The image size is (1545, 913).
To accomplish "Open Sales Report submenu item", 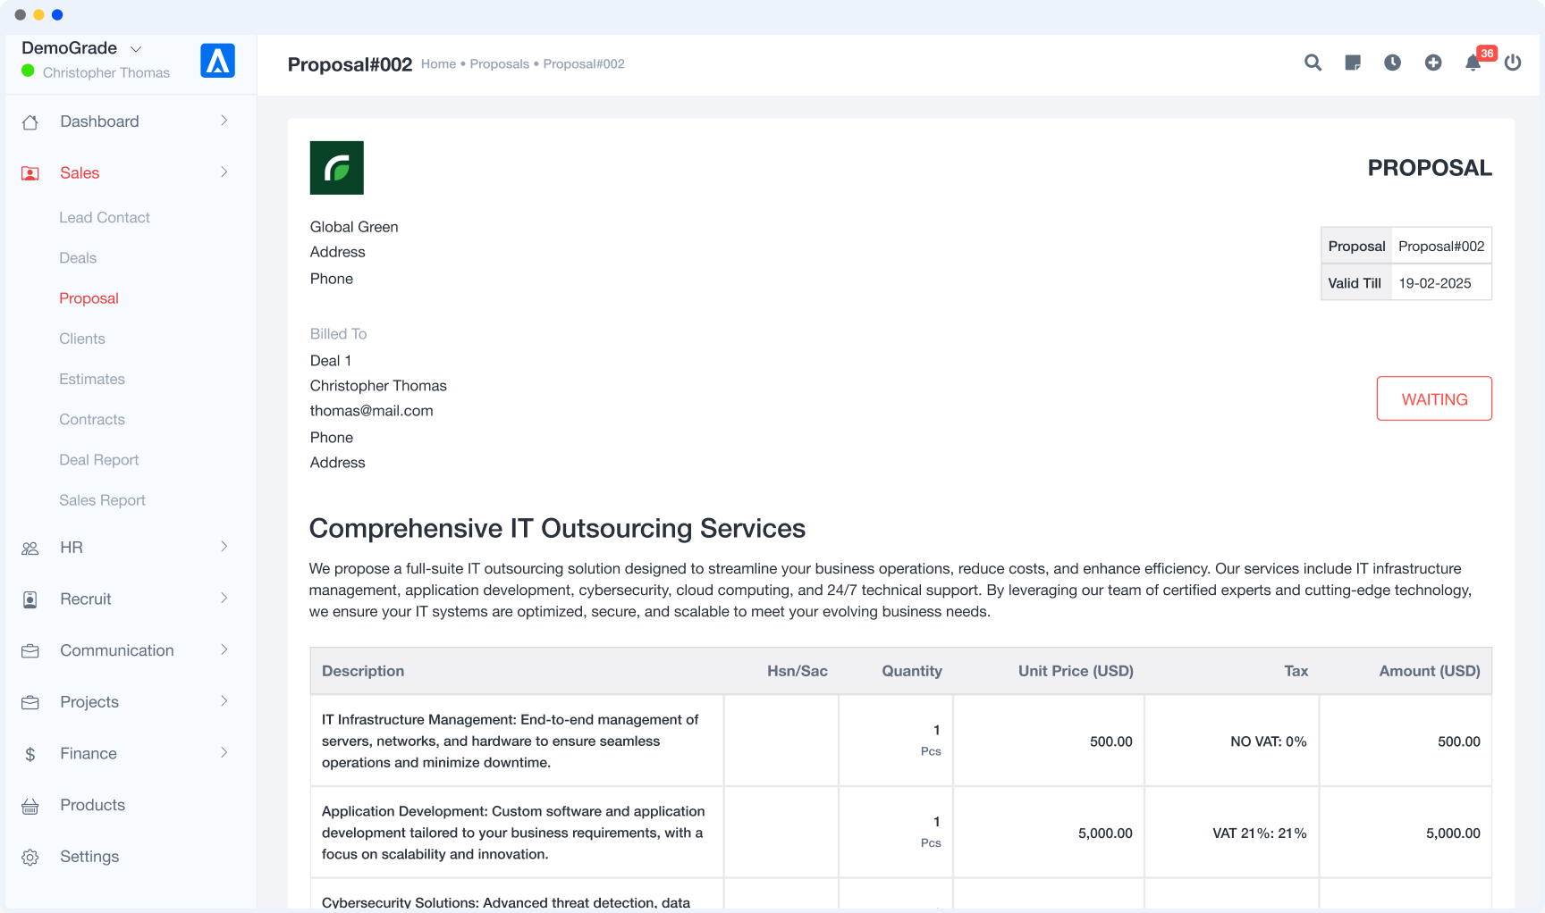I will point(102,501).
